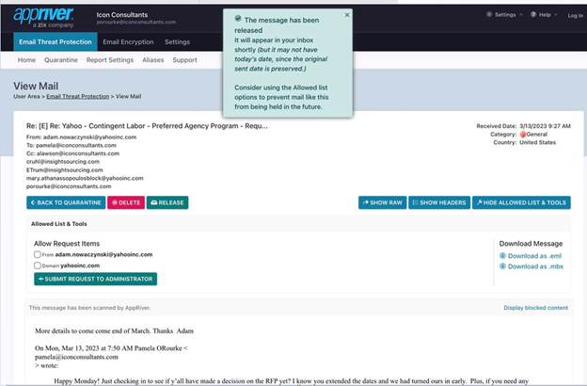Click the sender address adam.nowaczynski@yahooinc.com in From line
This screenshot has height=386, width=587.
tap(89, 137)
